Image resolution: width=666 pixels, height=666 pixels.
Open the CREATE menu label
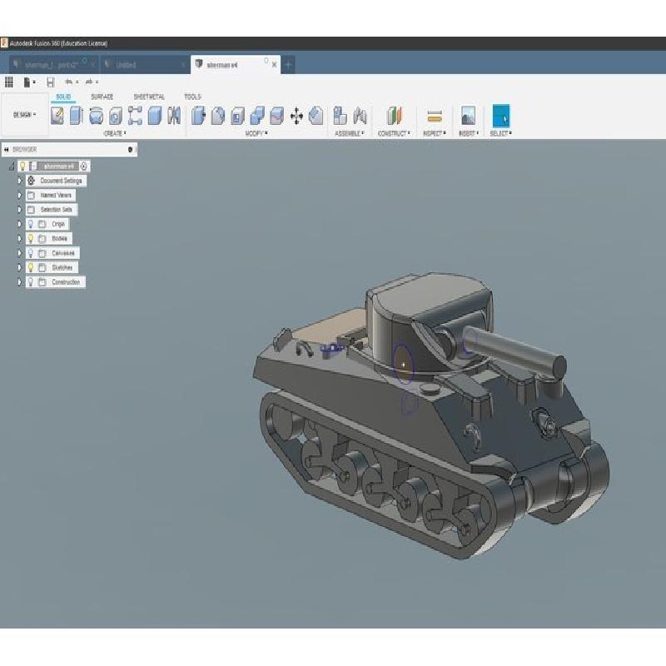tap(114, 133)
